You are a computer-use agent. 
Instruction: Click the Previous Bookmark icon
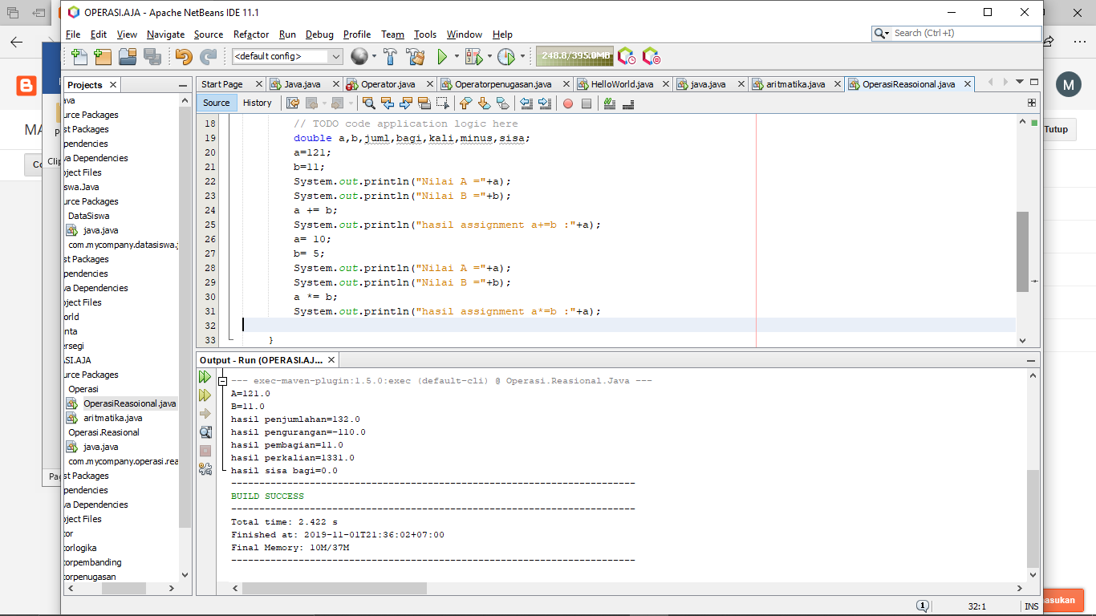pos(465,103)
